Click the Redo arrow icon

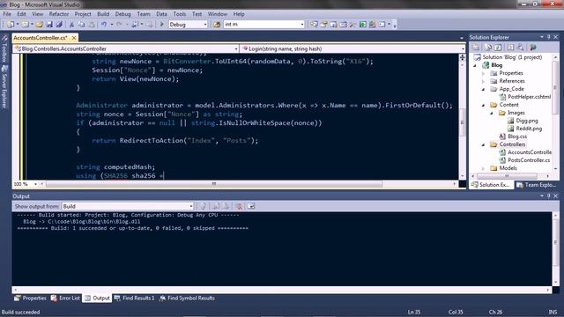pyautogui.click(x=119, y=25)
